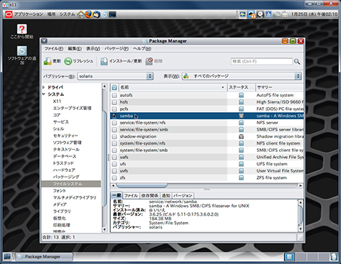The width and height of the screenshot is (341, 264).
Task: Click the status icon for shadow-migration row
Action: [x=241, y=136]
